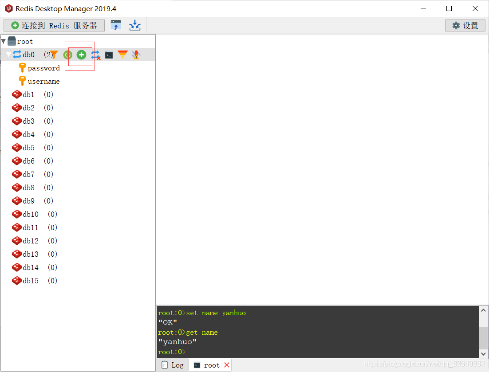Close the root console tab
The width and height of the screenshot is (489, 372).
click(x=227, y=365)
